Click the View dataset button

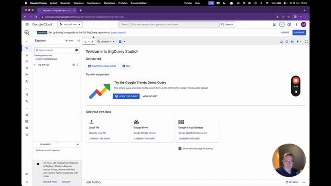tap(150, 97)
